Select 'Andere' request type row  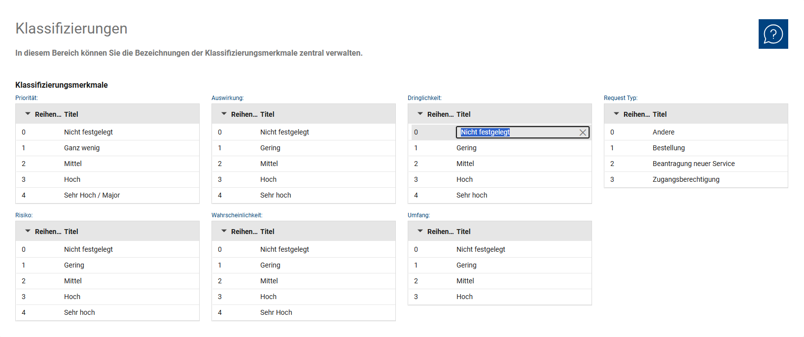(696, 132)
